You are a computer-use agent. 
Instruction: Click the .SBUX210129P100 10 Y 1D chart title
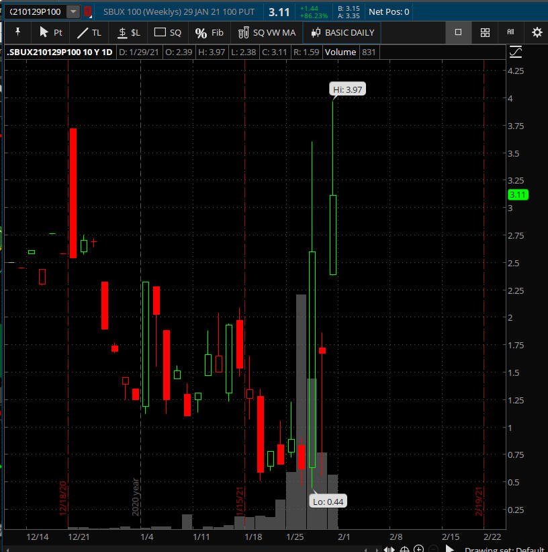click(60, 52)
